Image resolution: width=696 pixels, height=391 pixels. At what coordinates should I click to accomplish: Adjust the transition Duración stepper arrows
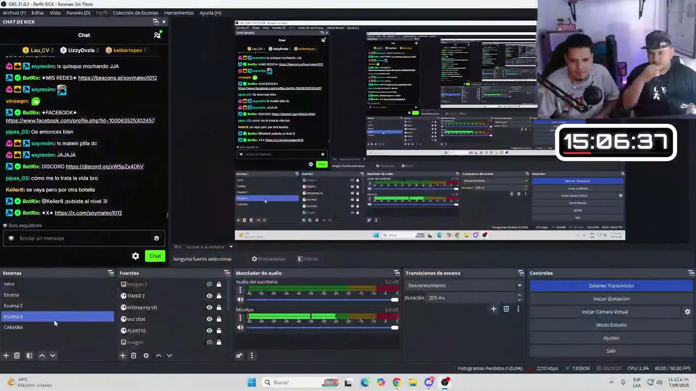click(519, 298)
